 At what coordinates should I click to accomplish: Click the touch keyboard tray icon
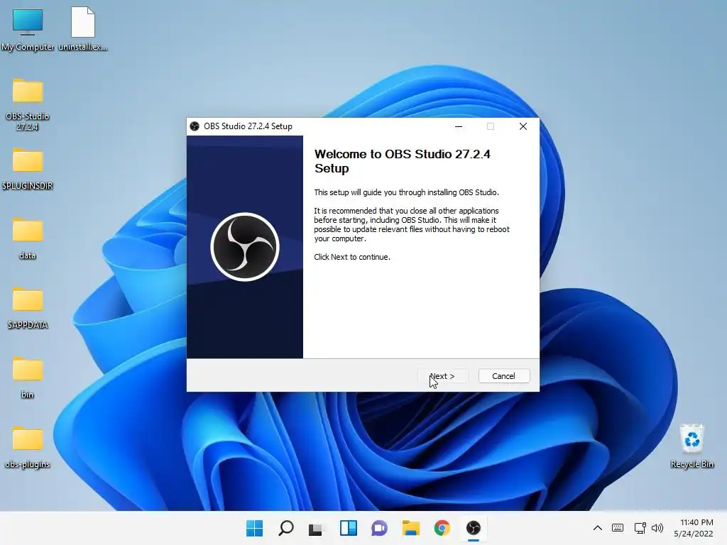coord(618,528)
